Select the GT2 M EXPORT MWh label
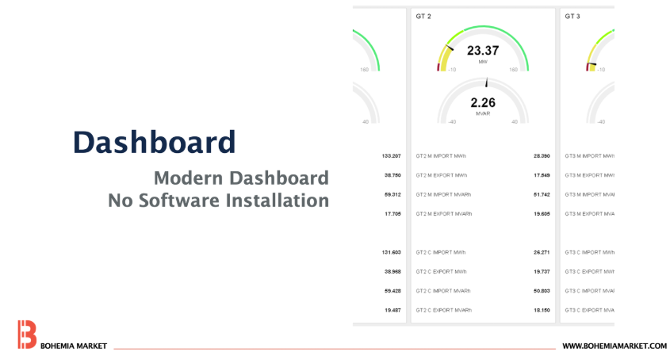The width and height of the screenshot is (670, 352). pos(442,175)
